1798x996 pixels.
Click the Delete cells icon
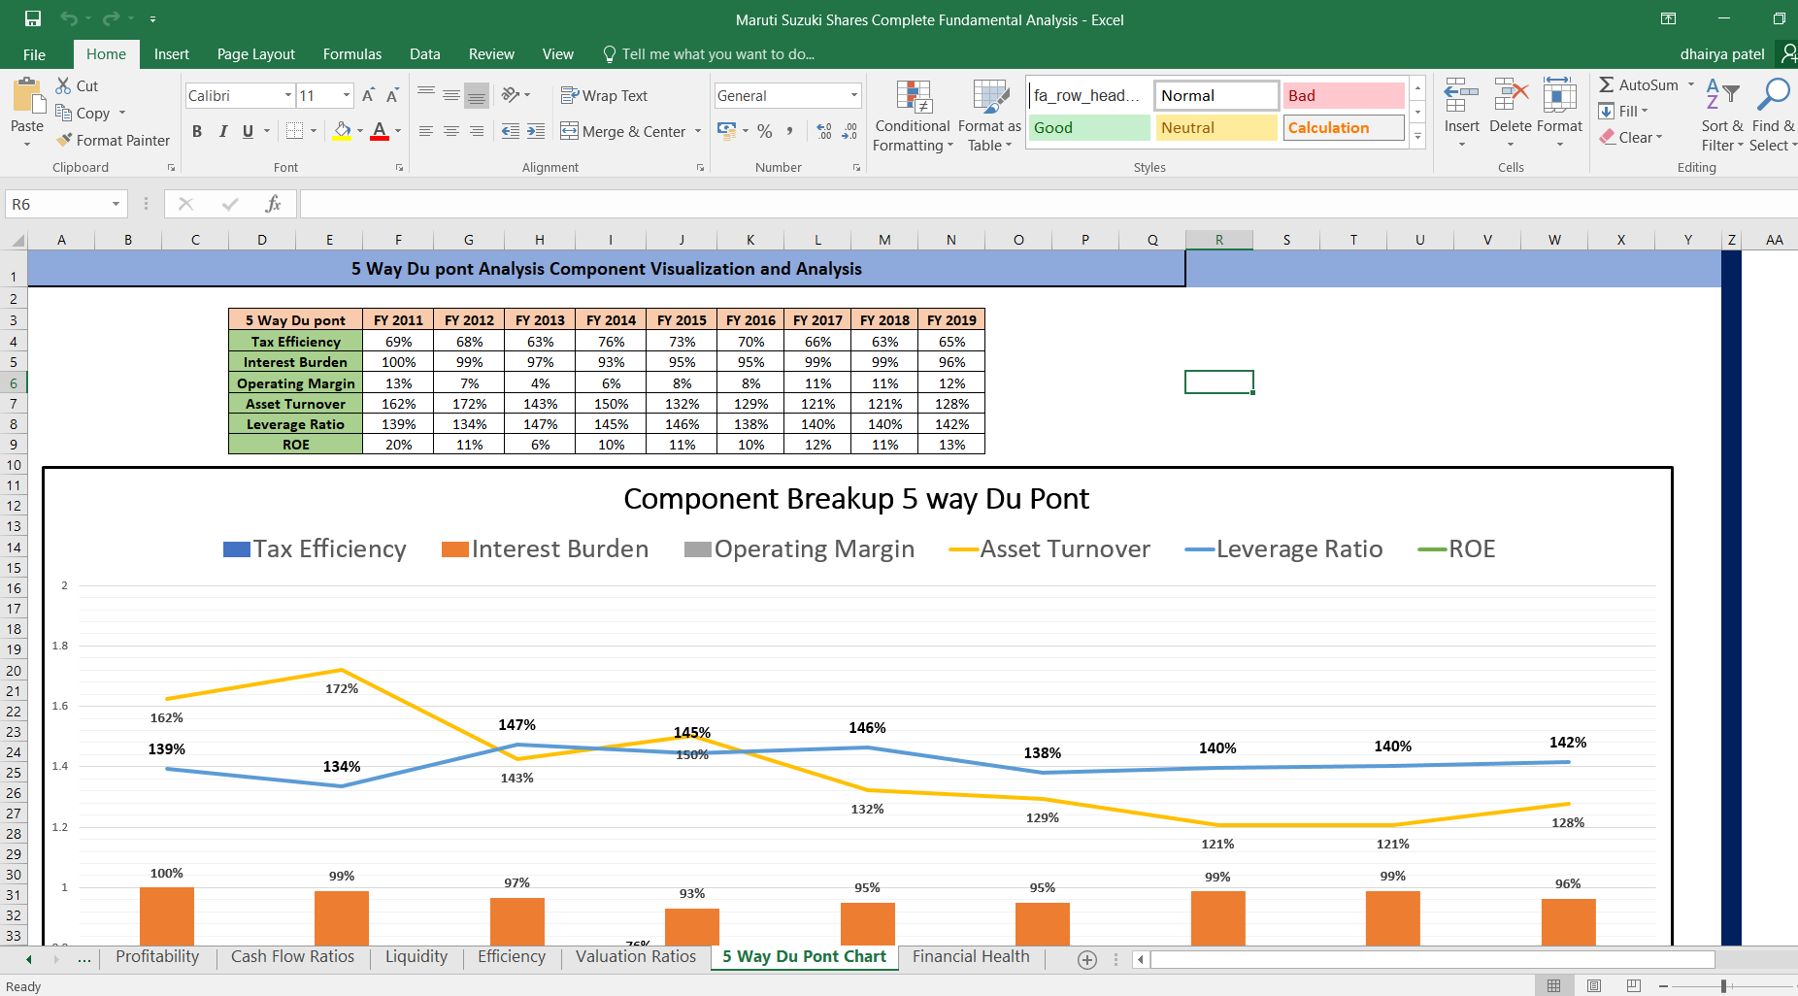pos(1511,96)
